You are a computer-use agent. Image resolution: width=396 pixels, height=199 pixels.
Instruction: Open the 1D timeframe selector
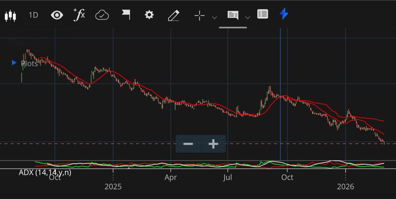tap(33, 14)
